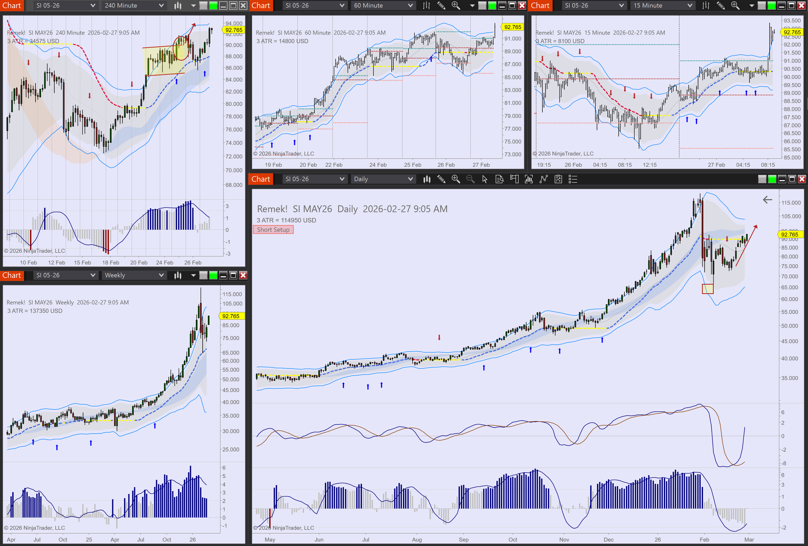Open bar style icon in Daily chart
Screen dimensions: 808x546
point(427,179)
